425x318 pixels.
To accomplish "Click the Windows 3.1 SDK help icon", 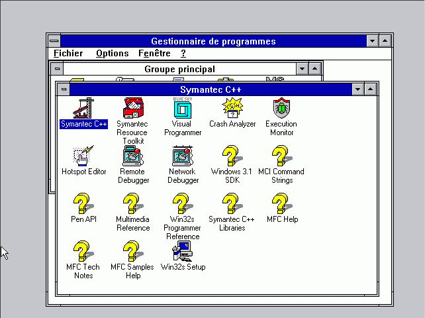I will [230, 156].
